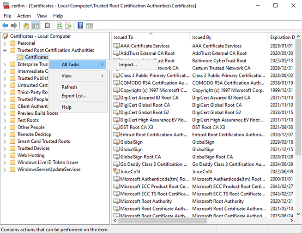
Task: Choose Refresh in the context menu
Action: (x=77, y=87)
